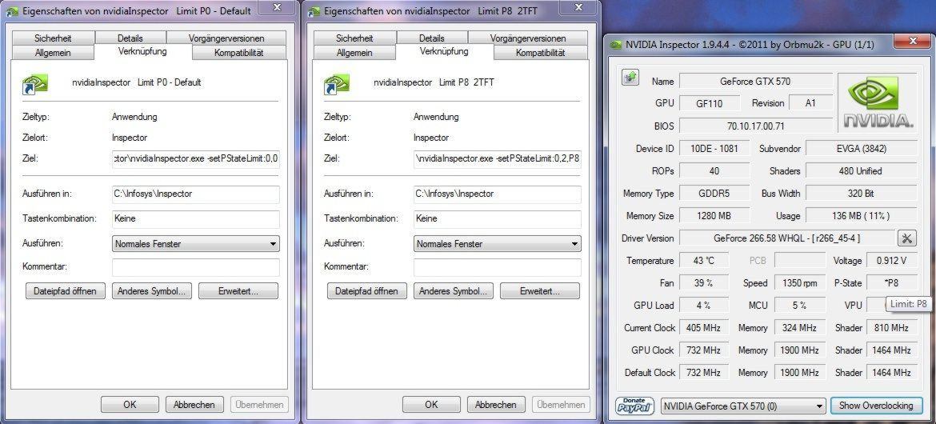Screen dimensions: 936x424
Task: Click Voltage value 0.912 V
Action: pos(892,260)
